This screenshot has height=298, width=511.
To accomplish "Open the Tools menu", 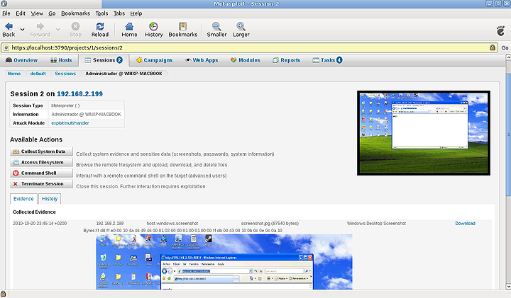I will [x=101, y=13].
